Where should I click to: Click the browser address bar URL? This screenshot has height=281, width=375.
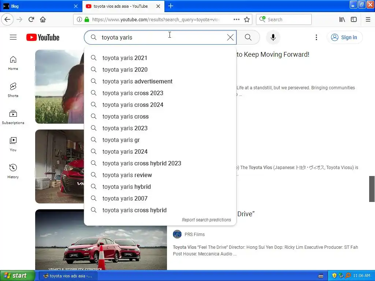coord(155,19)
